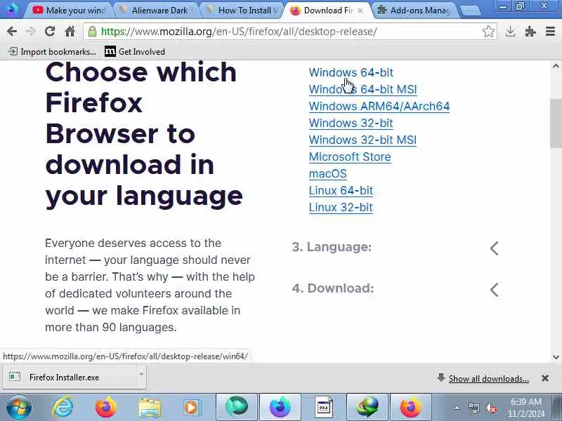
Task: Choose the Windows 64-bit link
Action: click(351, 73)
